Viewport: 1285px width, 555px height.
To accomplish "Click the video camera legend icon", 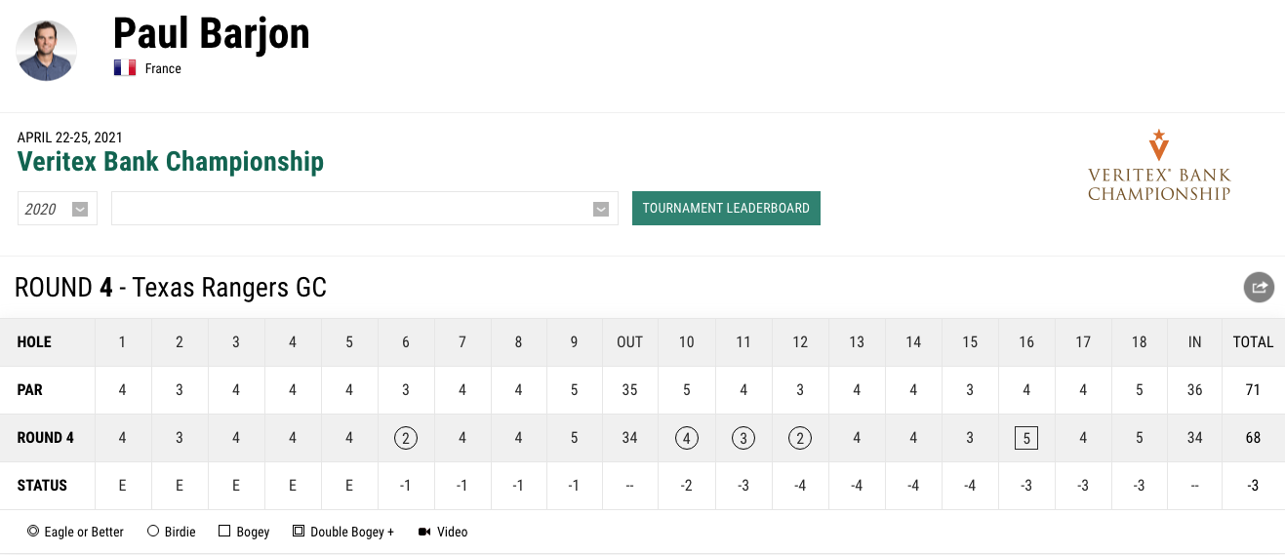I will coord(424,532).
